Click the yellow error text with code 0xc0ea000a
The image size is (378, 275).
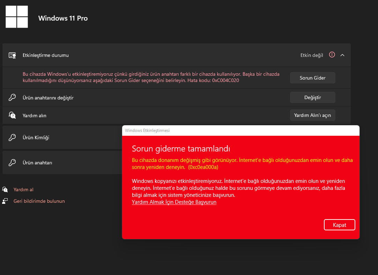pos(242,163)
